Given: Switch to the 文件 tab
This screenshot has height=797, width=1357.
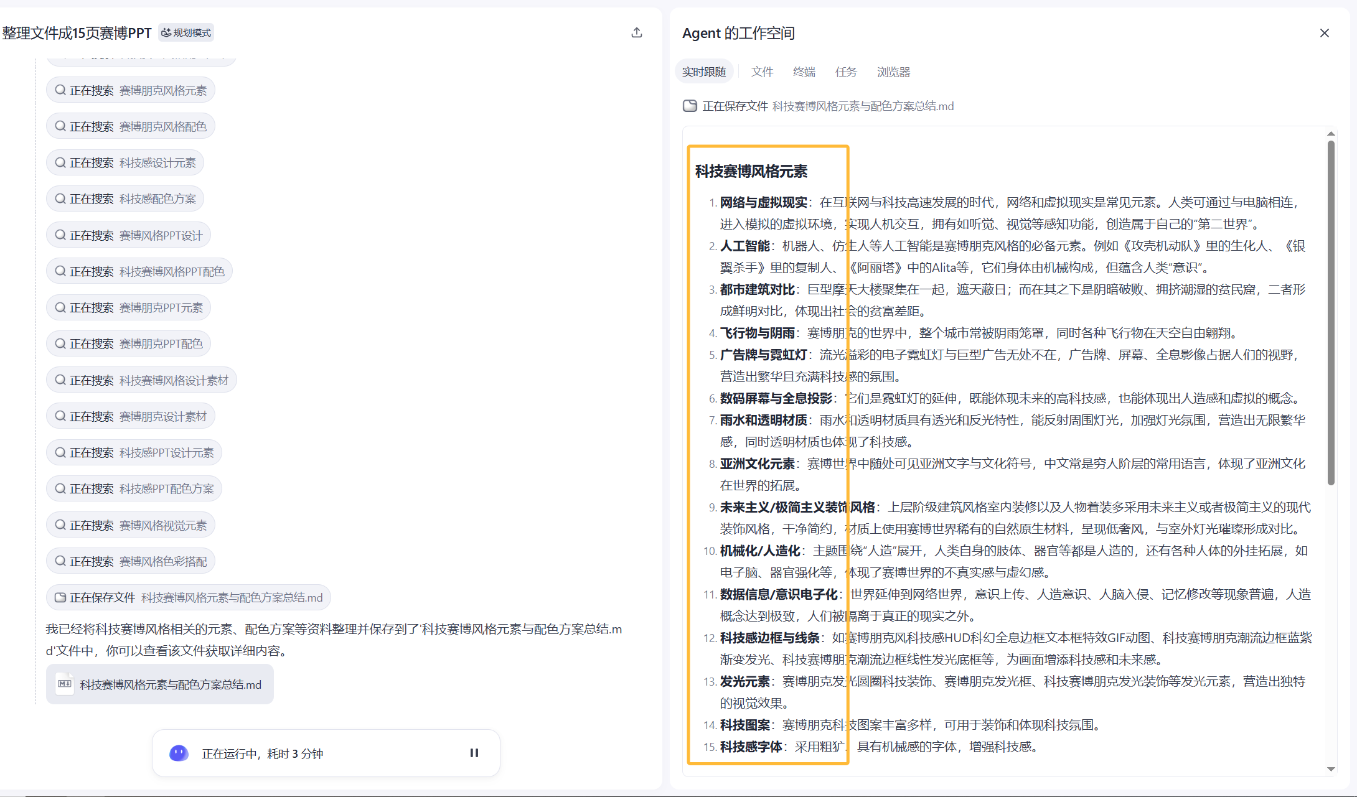Looking at the screenshot, I should coord(762,72).
